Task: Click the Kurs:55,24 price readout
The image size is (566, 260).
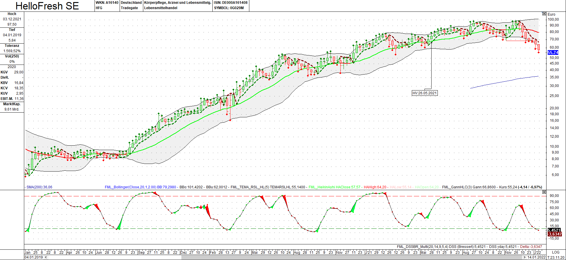Action: click(508, 187)
